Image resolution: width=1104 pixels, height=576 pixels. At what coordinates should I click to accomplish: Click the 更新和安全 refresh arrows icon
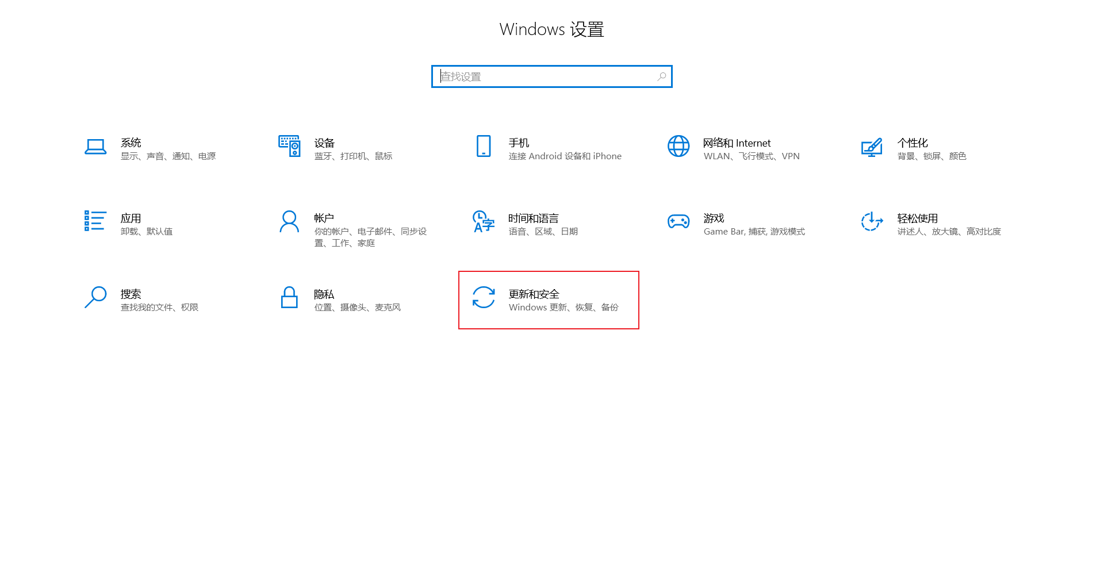[484, 297]
